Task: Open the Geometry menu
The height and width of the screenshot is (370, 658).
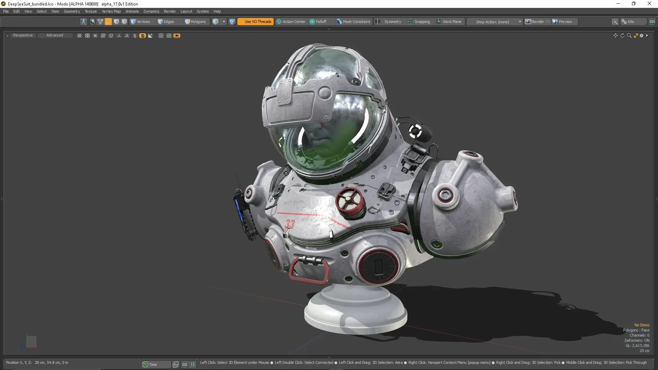Action: [x=72, y=11]
